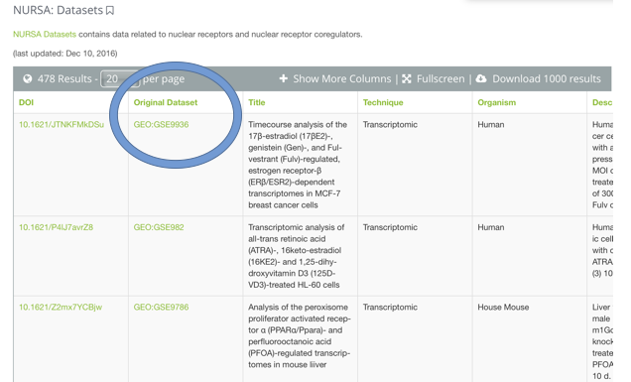Click Show More Columns
631x382 pixels.
pyautogui.click(x=341, y=79)
